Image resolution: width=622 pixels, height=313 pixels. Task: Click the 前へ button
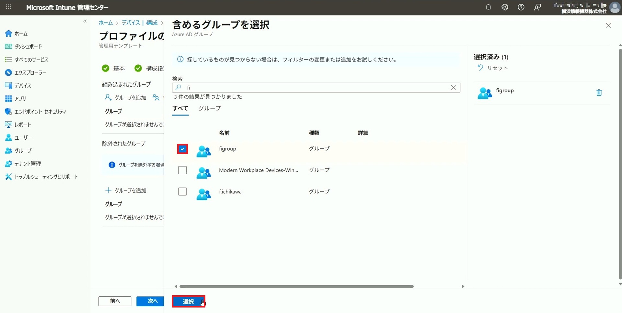point(115,301)
